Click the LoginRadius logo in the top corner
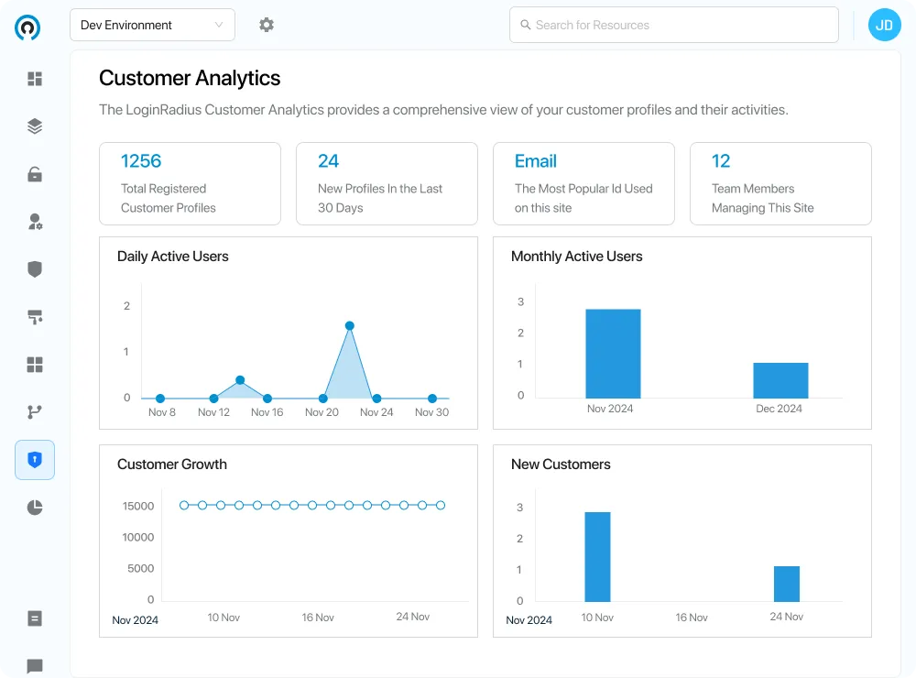Image resolution: width=916 pixels, height=678 pixels. pyautogui.click(x=27, y=27)
